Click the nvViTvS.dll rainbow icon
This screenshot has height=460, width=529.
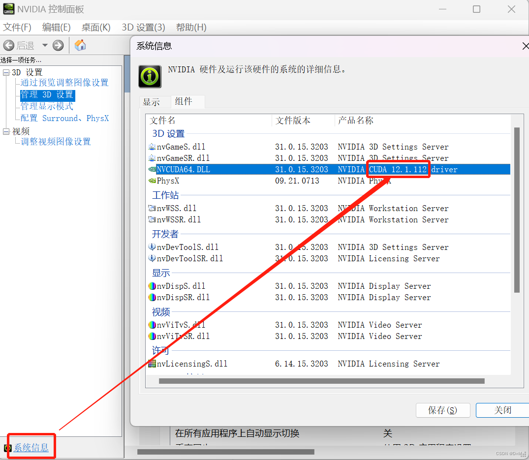coord(152,325)
